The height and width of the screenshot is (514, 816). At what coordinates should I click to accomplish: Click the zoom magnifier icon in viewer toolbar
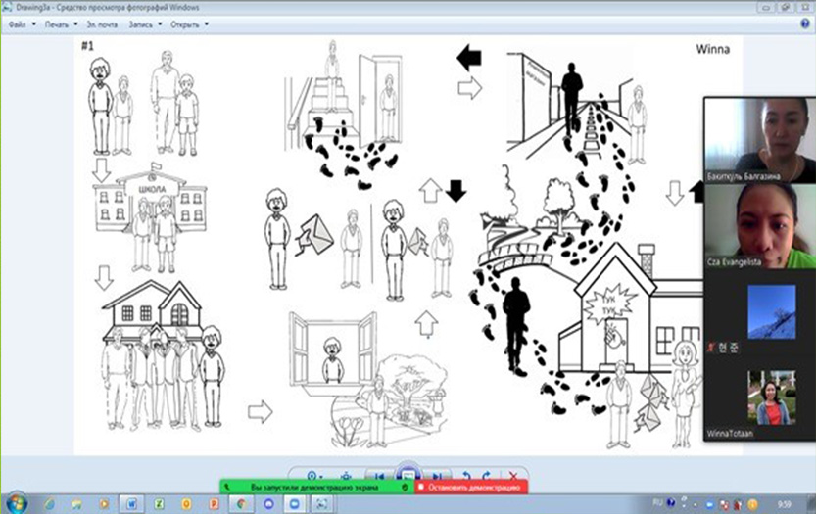coord(312,475)
